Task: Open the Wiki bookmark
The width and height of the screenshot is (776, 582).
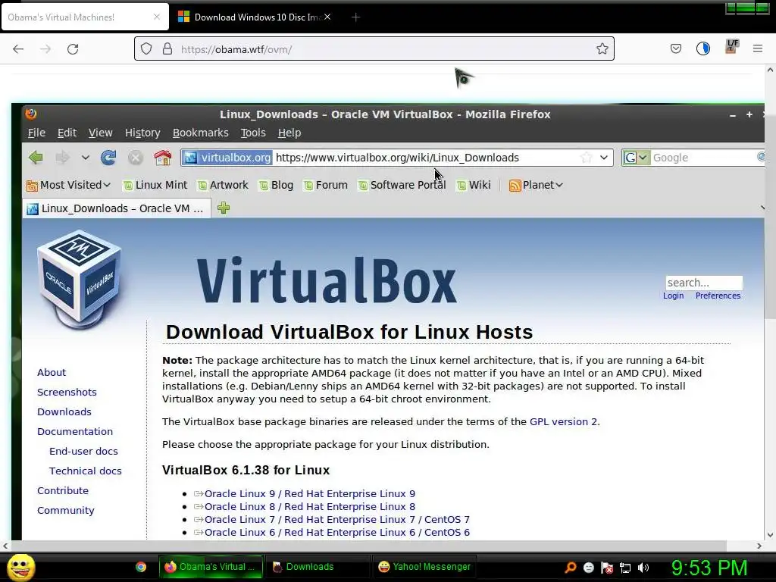Action: point(474,185)
